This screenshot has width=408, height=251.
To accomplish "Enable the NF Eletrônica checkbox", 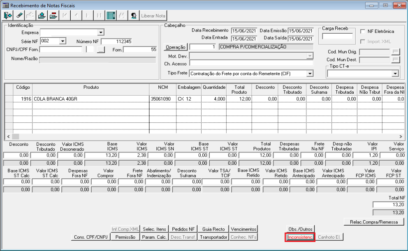I will (x=363, y=32).
